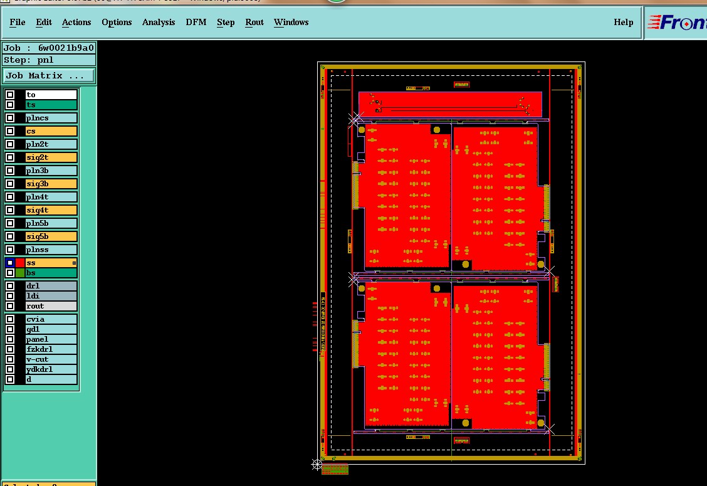The width and height of the screenshot is (707, 486).
Task: Select the 'v-cut' layer name
Action: point(51,359)
